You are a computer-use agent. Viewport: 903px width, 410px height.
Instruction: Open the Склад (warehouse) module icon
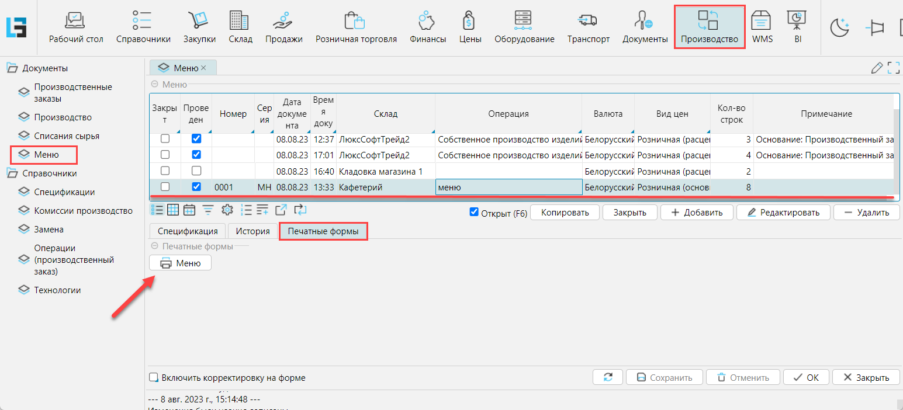(240, 27)
